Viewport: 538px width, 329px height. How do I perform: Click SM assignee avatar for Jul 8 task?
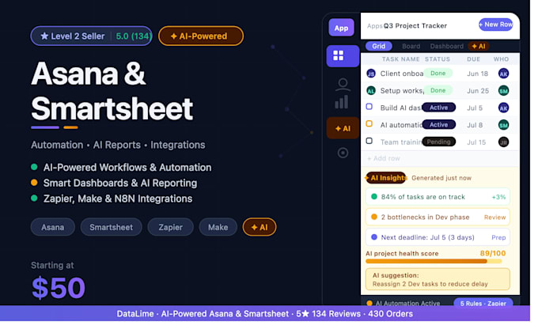503,125
